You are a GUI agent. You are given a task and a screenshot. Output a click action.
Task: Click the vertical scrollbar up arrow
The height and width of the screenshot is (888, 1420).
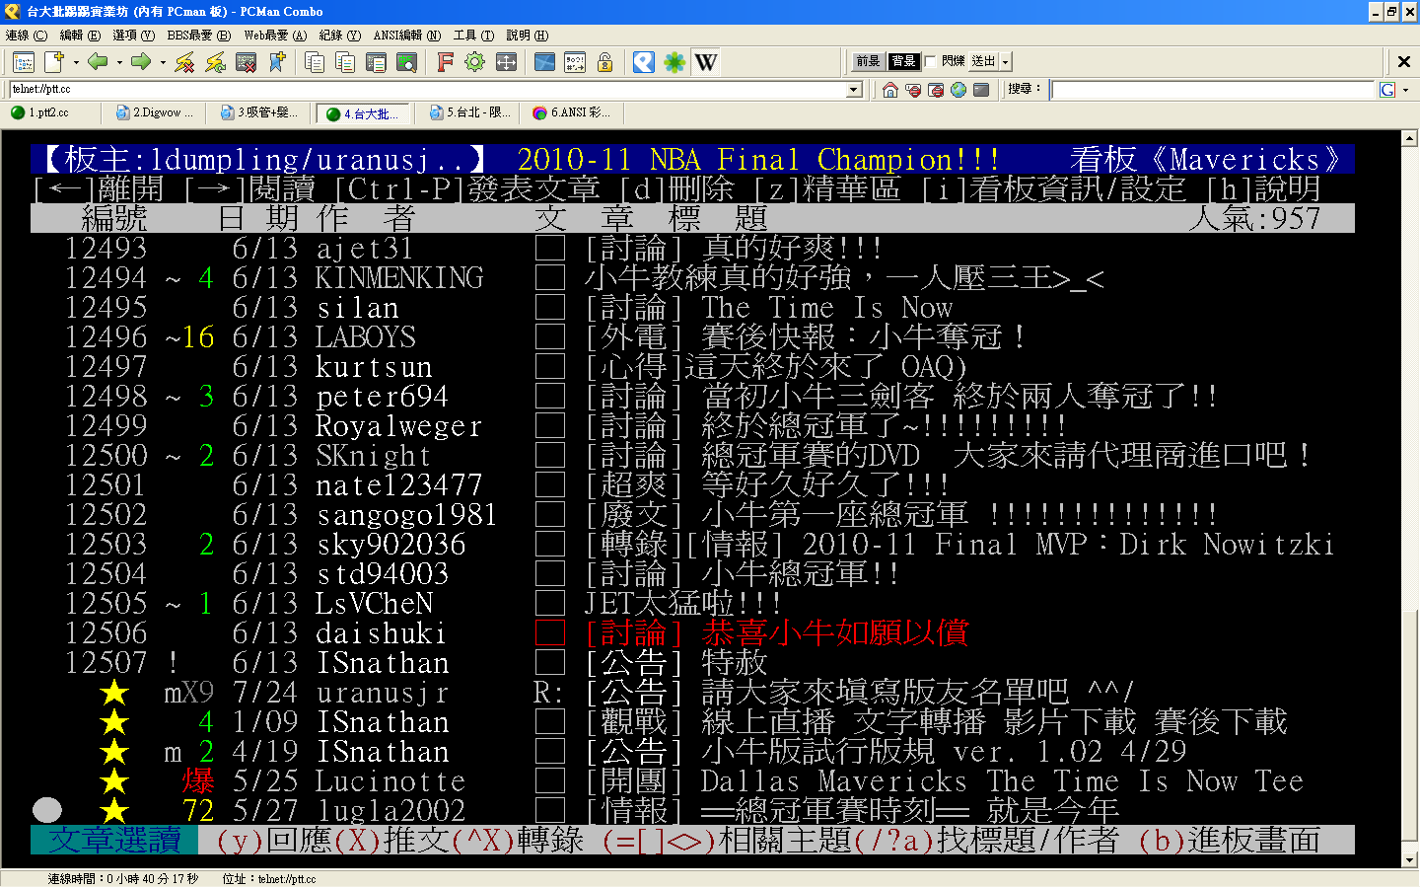click(1410, 138)
